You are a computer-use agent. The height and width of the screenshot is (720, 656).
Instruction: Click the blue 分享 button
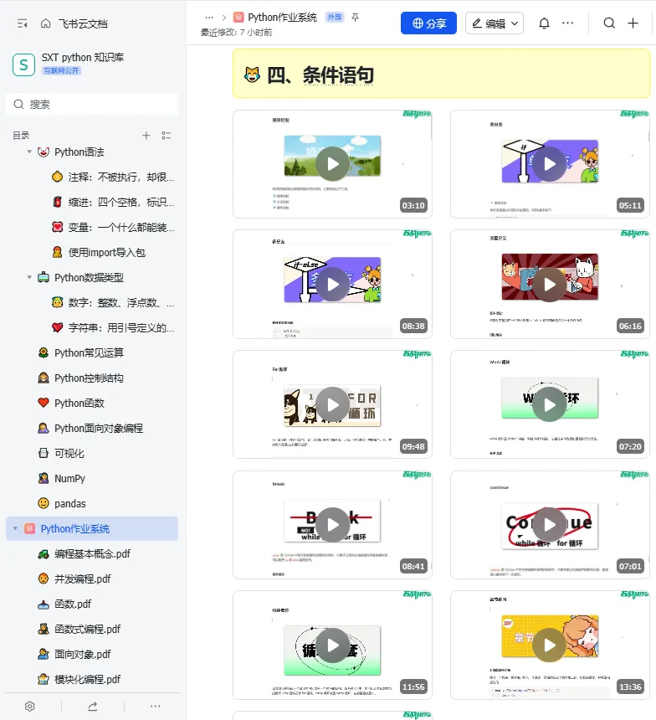(428, 23)
